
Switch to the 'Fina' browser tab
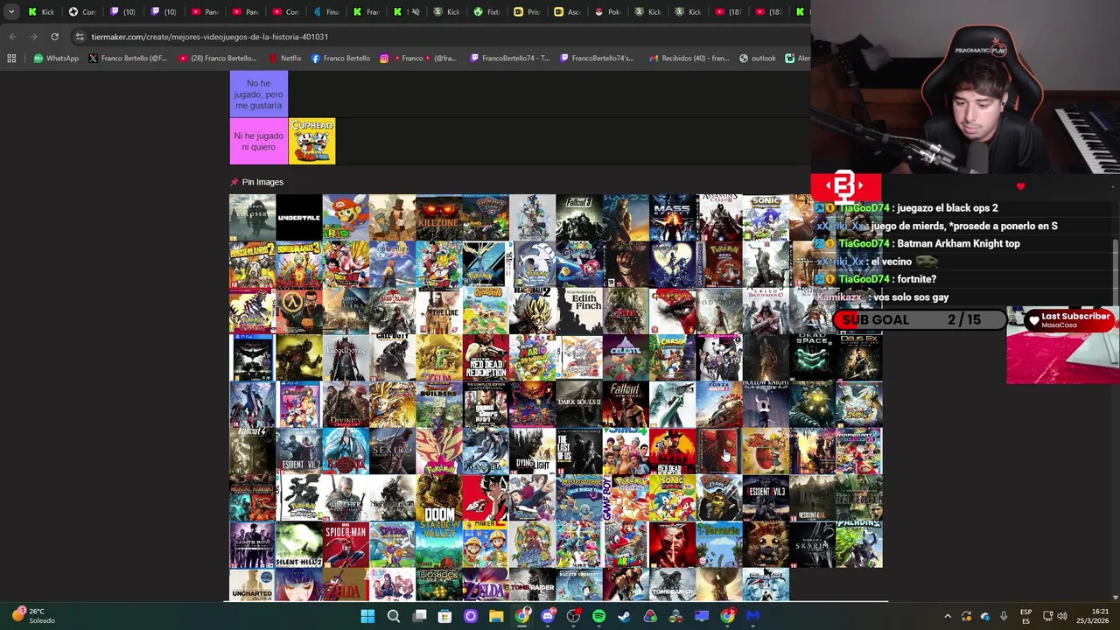click(x=325, y=12)
